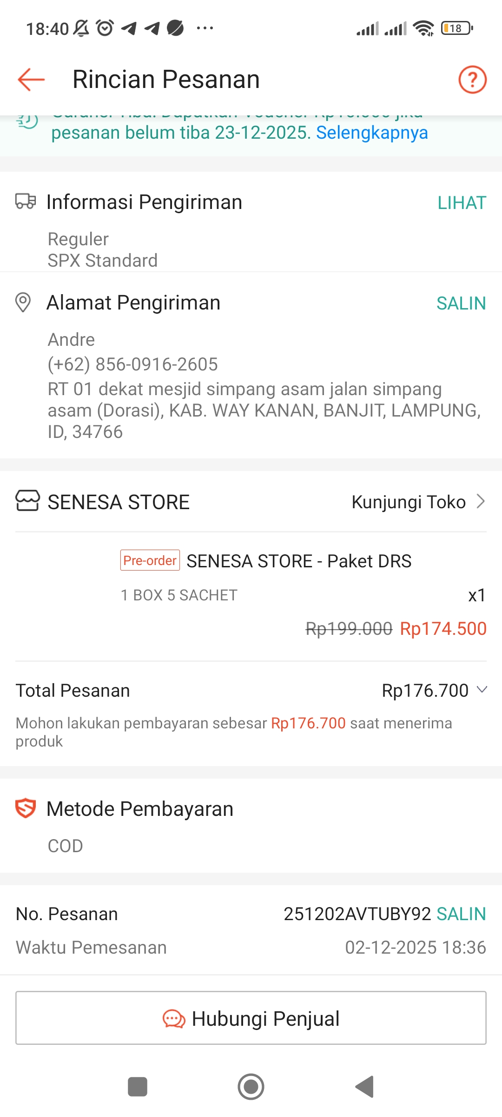Tap the SENESA STORE shop name

point(119,502)
